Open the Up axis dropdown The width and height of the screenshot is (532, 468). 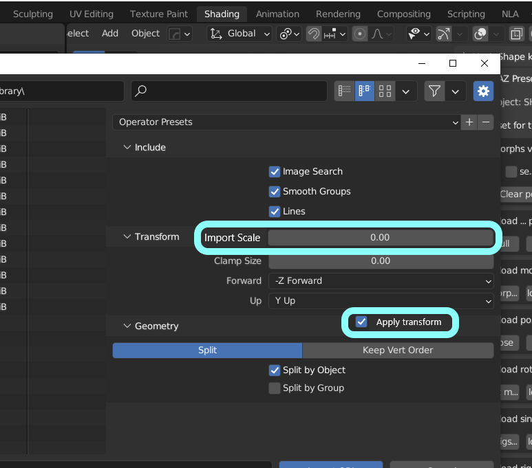pos(381,301)
